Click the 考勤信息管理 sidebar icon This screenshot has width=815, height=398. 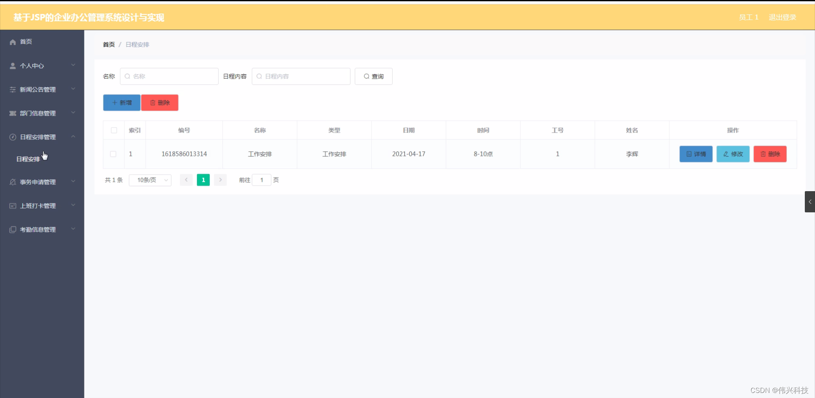(12, 229)
